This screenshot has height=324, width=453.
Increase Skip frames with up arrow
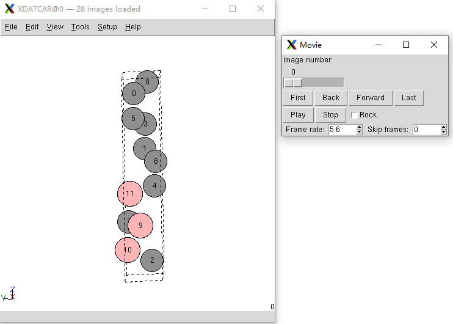[444, 127]
